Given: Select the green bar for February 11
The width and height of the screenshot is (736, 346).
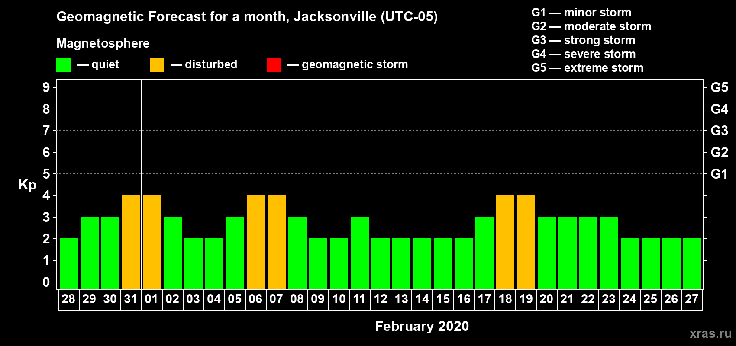Looking at the screenshot, I should pos(360,253).
